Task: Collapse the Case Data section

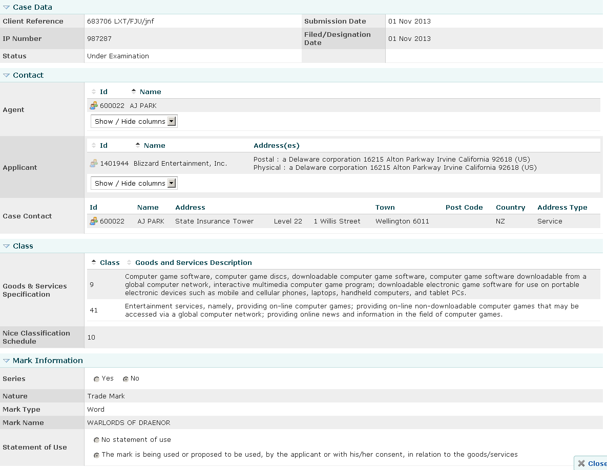Action: pyautogui.click(x=6, y=7)
